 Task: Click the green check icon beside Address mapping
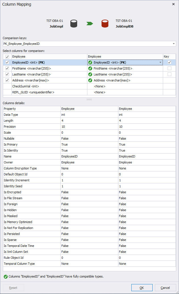[90, 80]
